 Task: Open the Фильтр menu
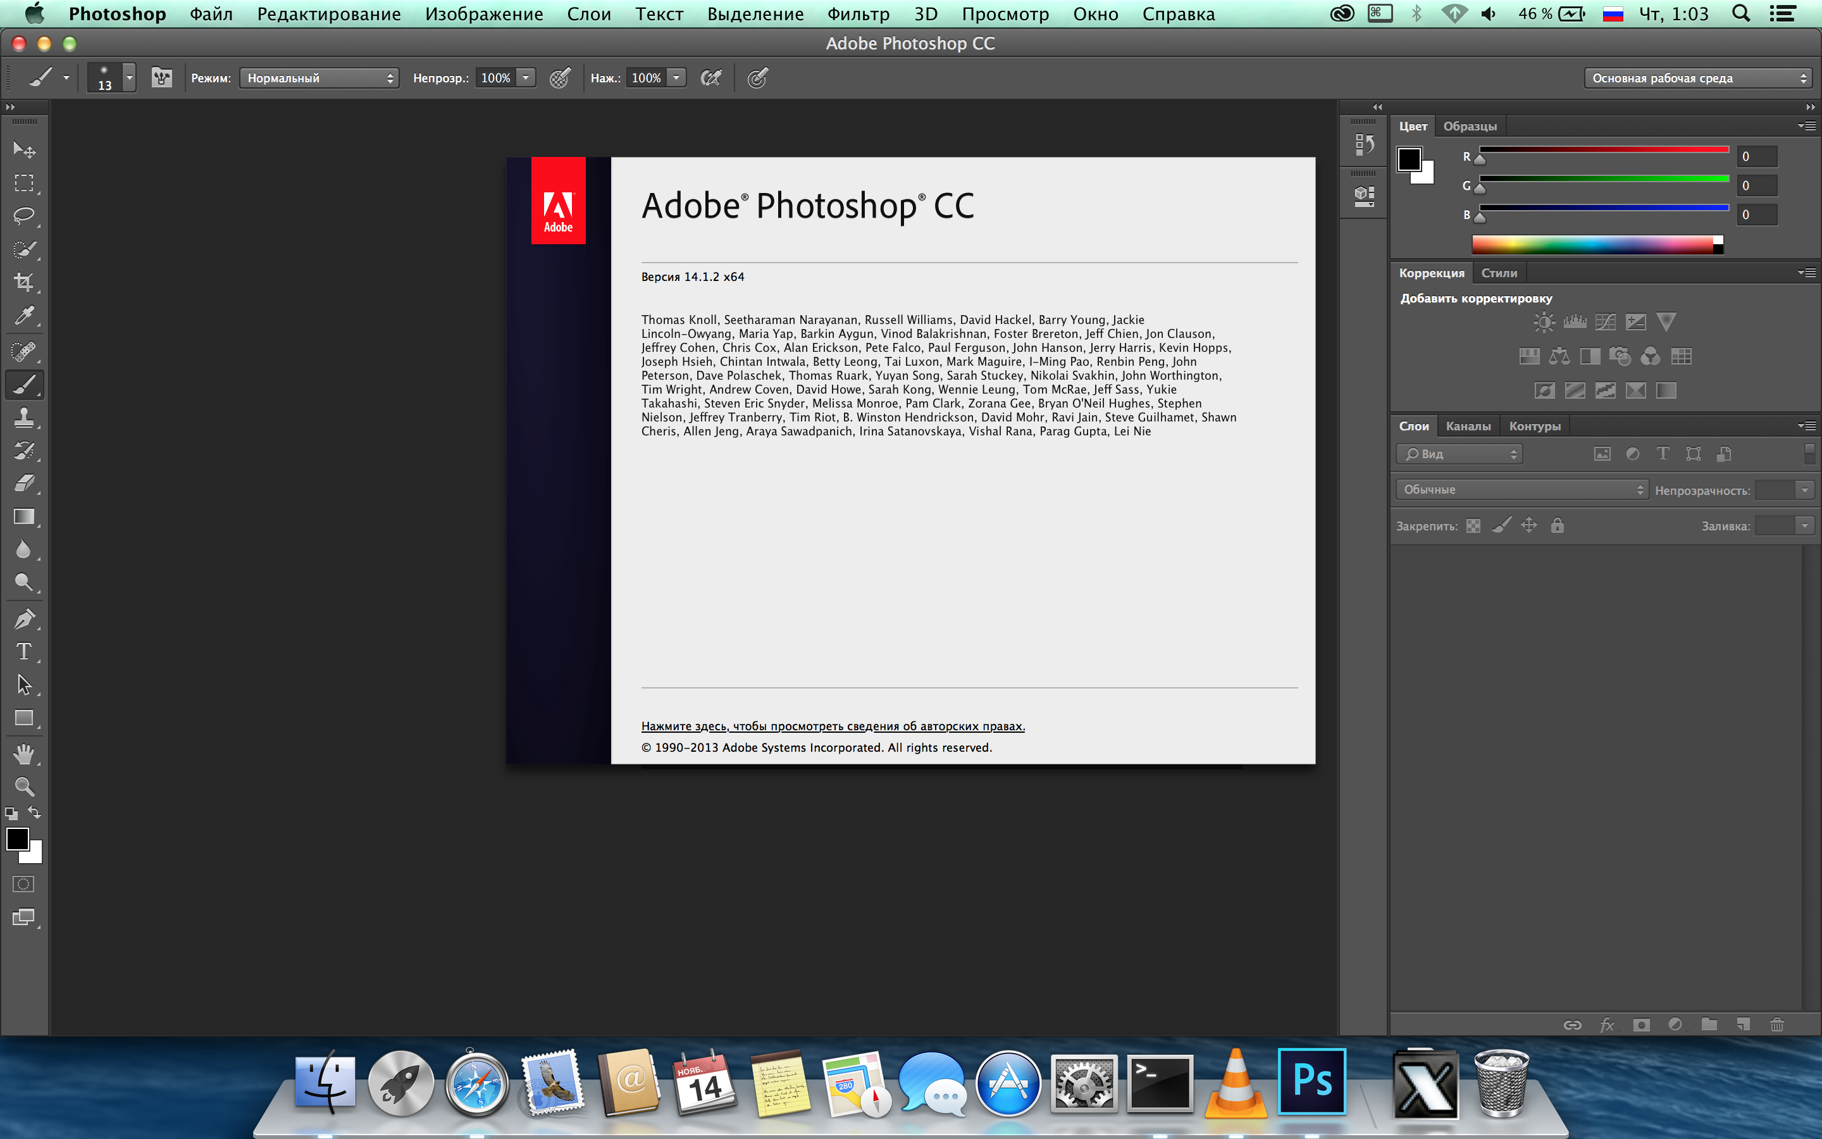pos(858,13)
